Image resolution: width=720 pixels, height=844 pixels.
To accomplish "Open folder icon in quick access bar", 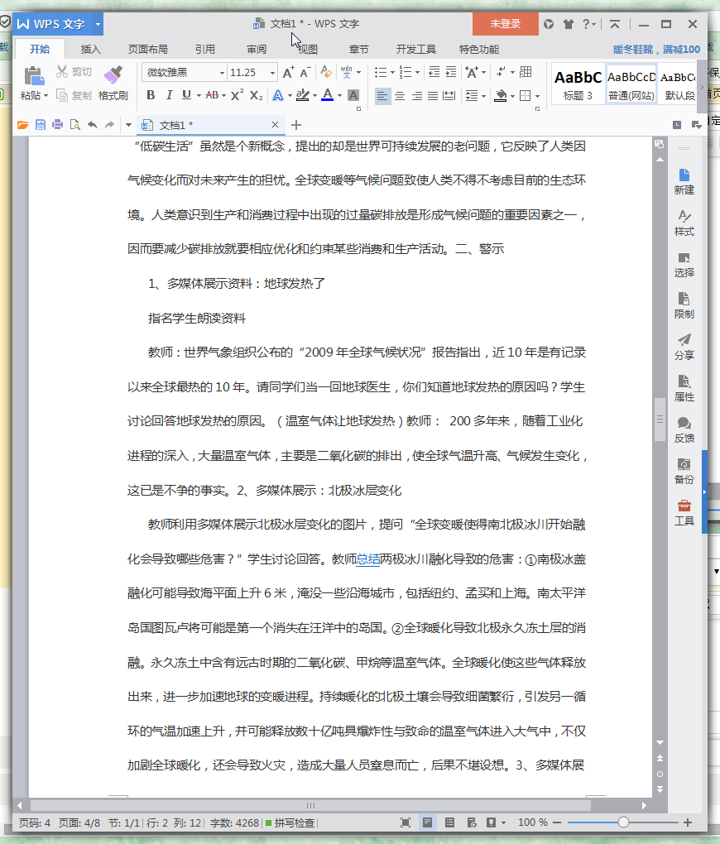I will 22,125.
